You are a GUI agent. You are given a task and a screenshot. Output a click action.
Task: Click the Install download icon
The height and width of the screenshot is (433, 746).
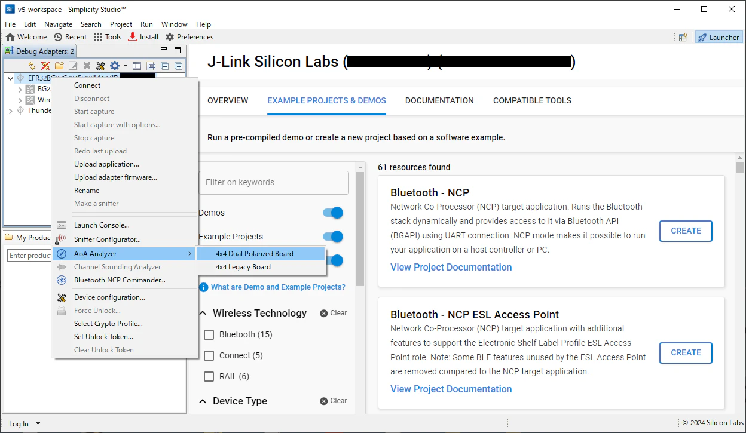(x=133, y=37)
